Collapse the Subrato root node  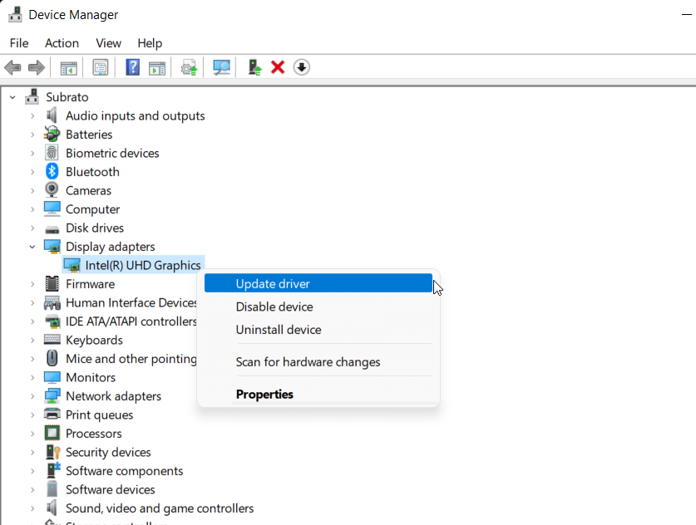[x=12, y=97]
